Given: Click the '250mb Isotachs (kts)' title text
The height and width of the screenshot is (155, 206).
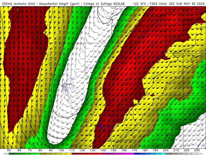Looking at the screenshot, I should click(x=19, y=4).
